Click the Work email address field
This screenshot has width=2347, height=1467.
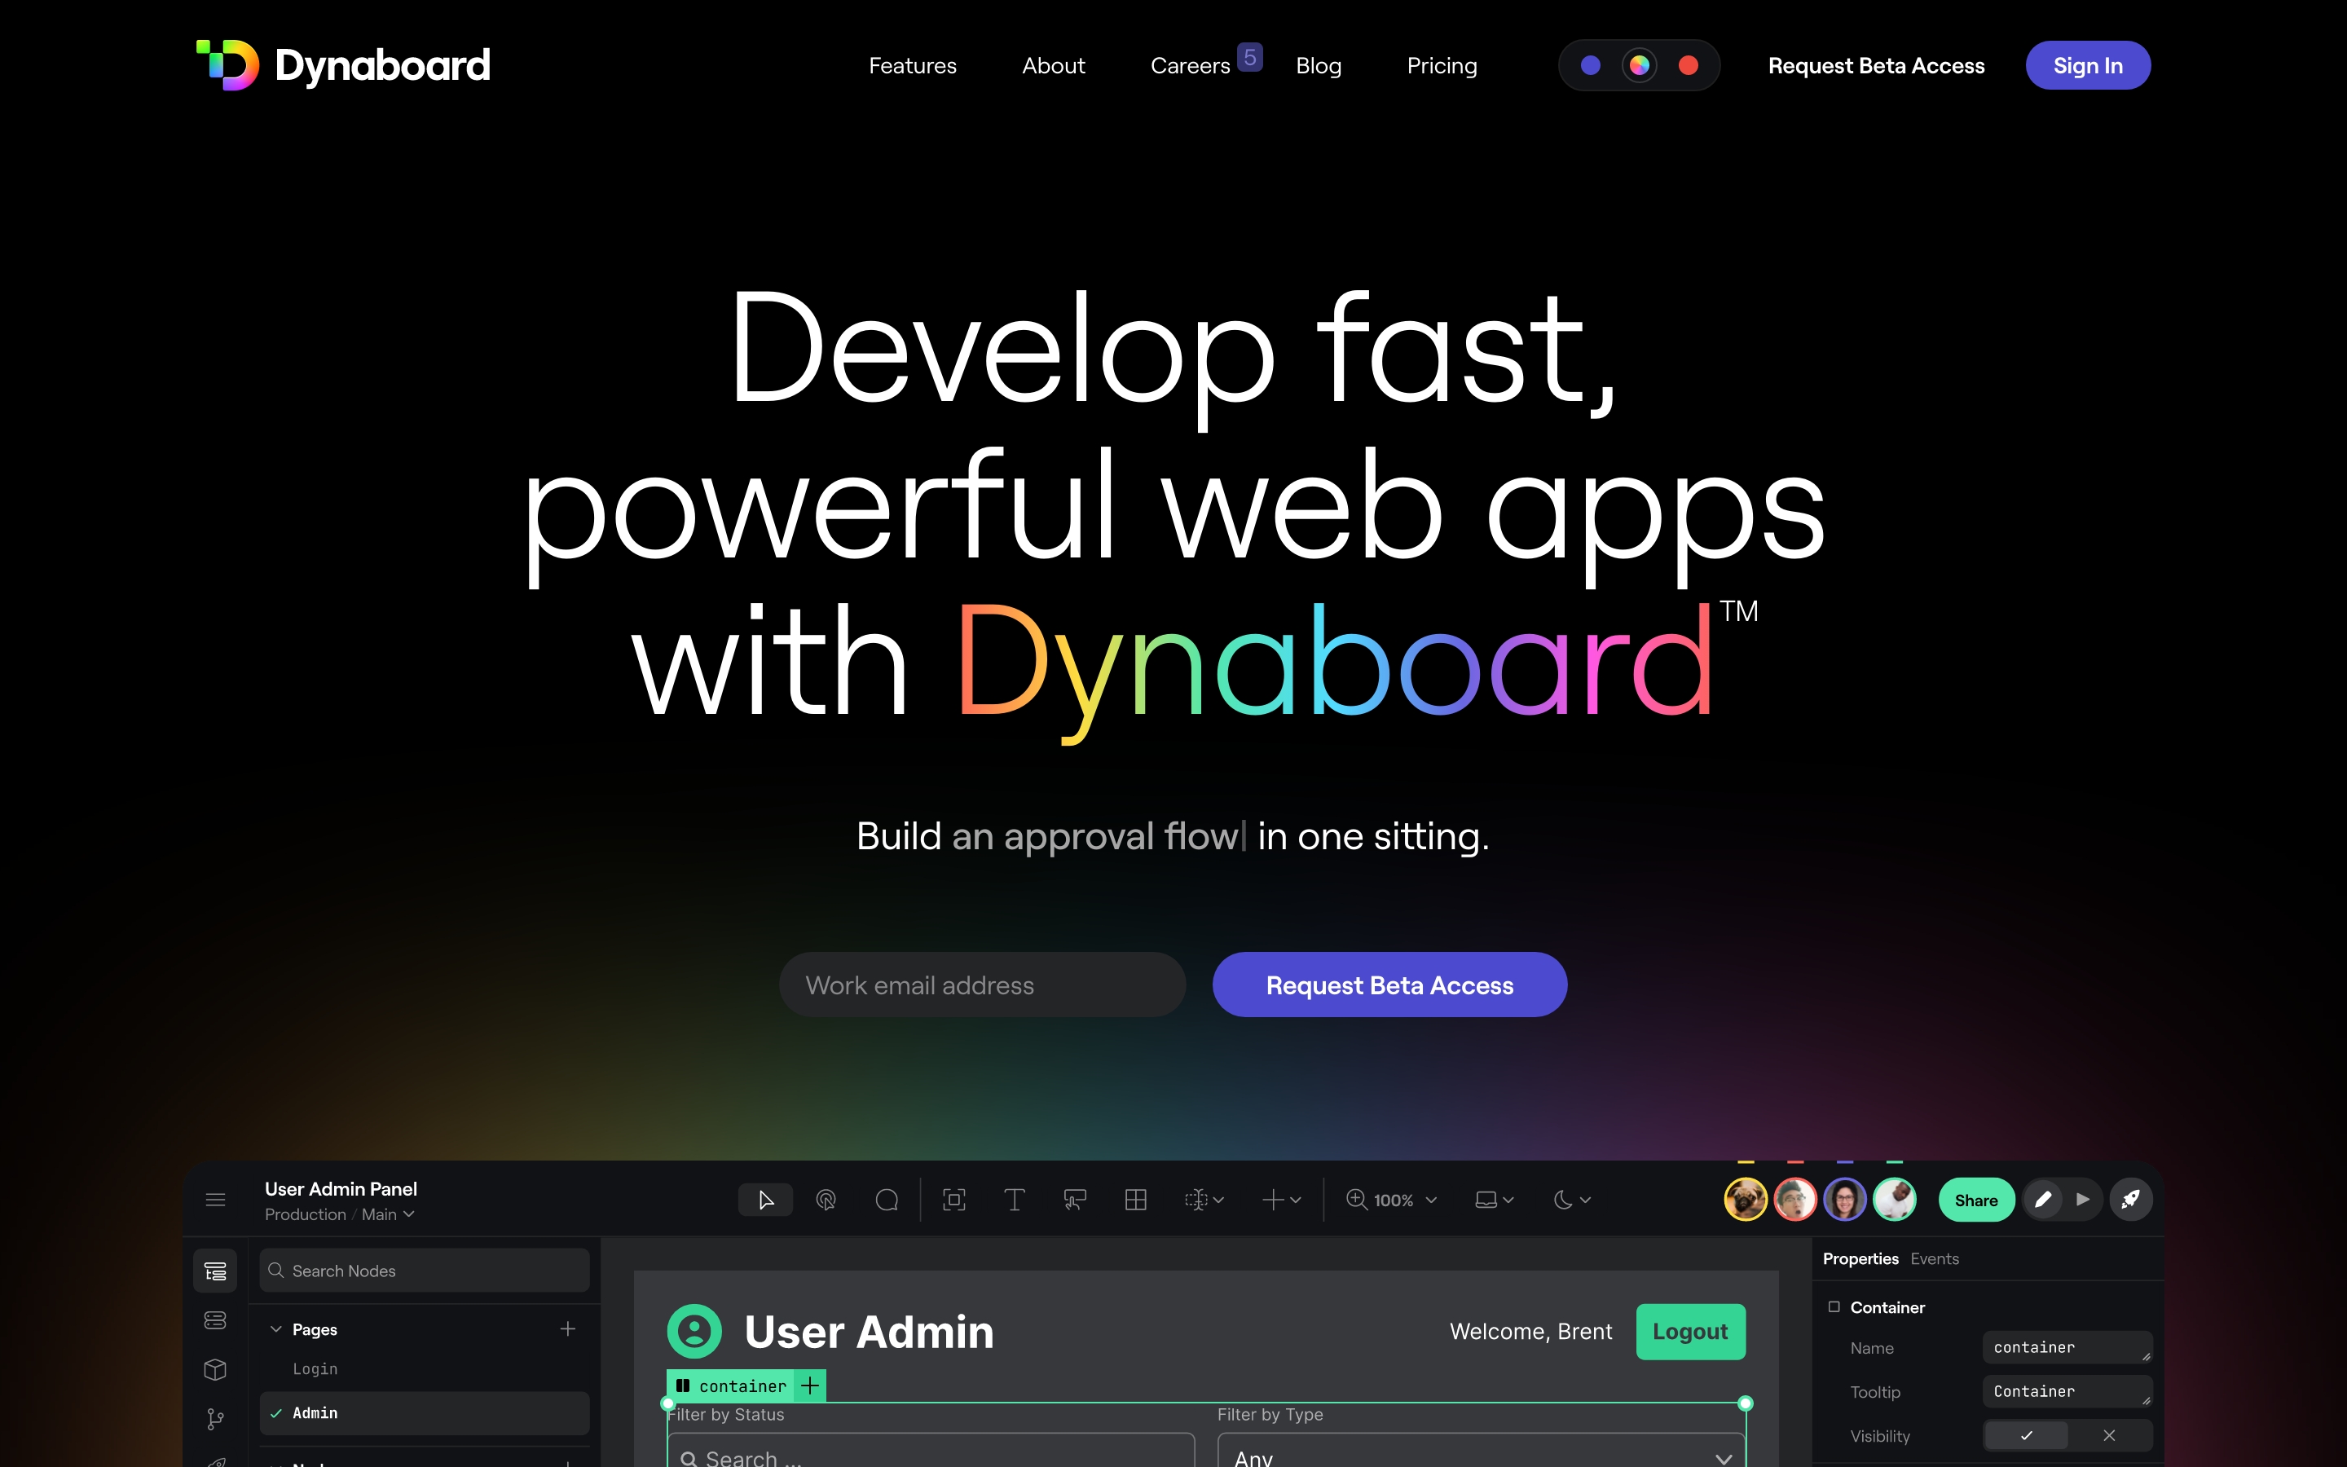981,985
